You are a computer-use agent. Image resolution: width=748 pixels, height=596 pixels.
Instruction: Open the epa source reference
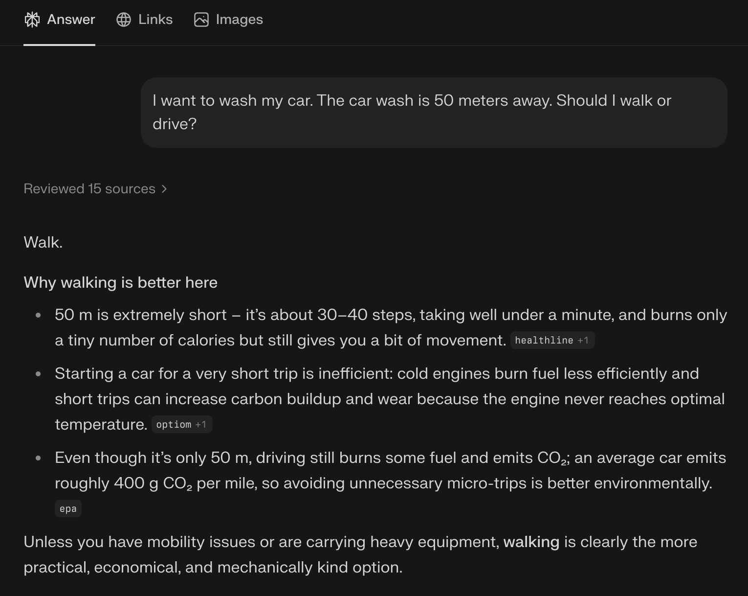pyautogui.click(x=68, y=508)
